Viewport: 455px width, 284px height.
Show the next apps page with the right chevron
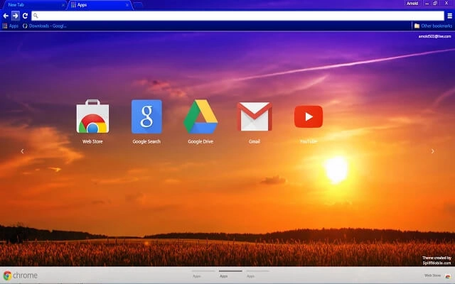pos(433,151)
